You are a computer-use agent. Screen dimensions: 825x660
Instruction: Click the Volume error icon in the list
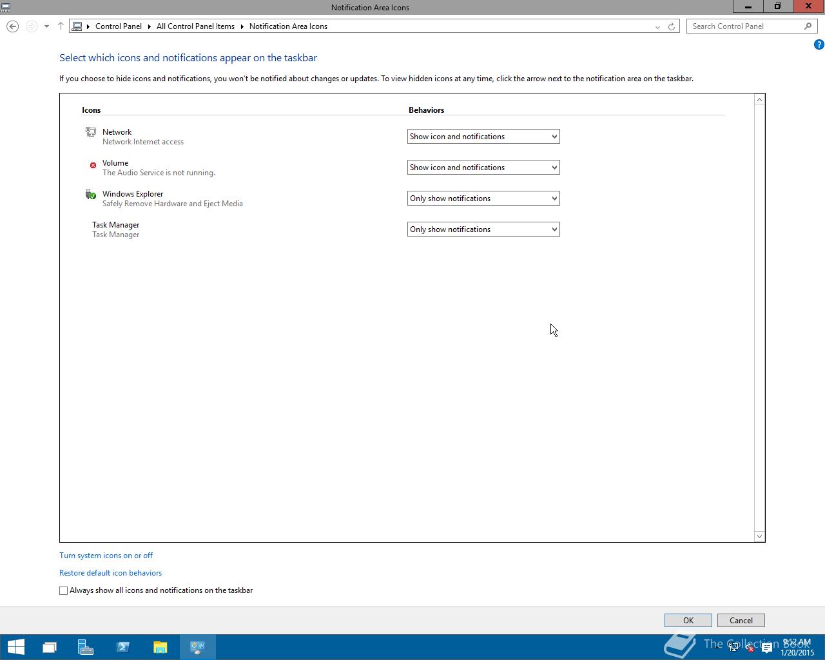[x=93, y=165]
